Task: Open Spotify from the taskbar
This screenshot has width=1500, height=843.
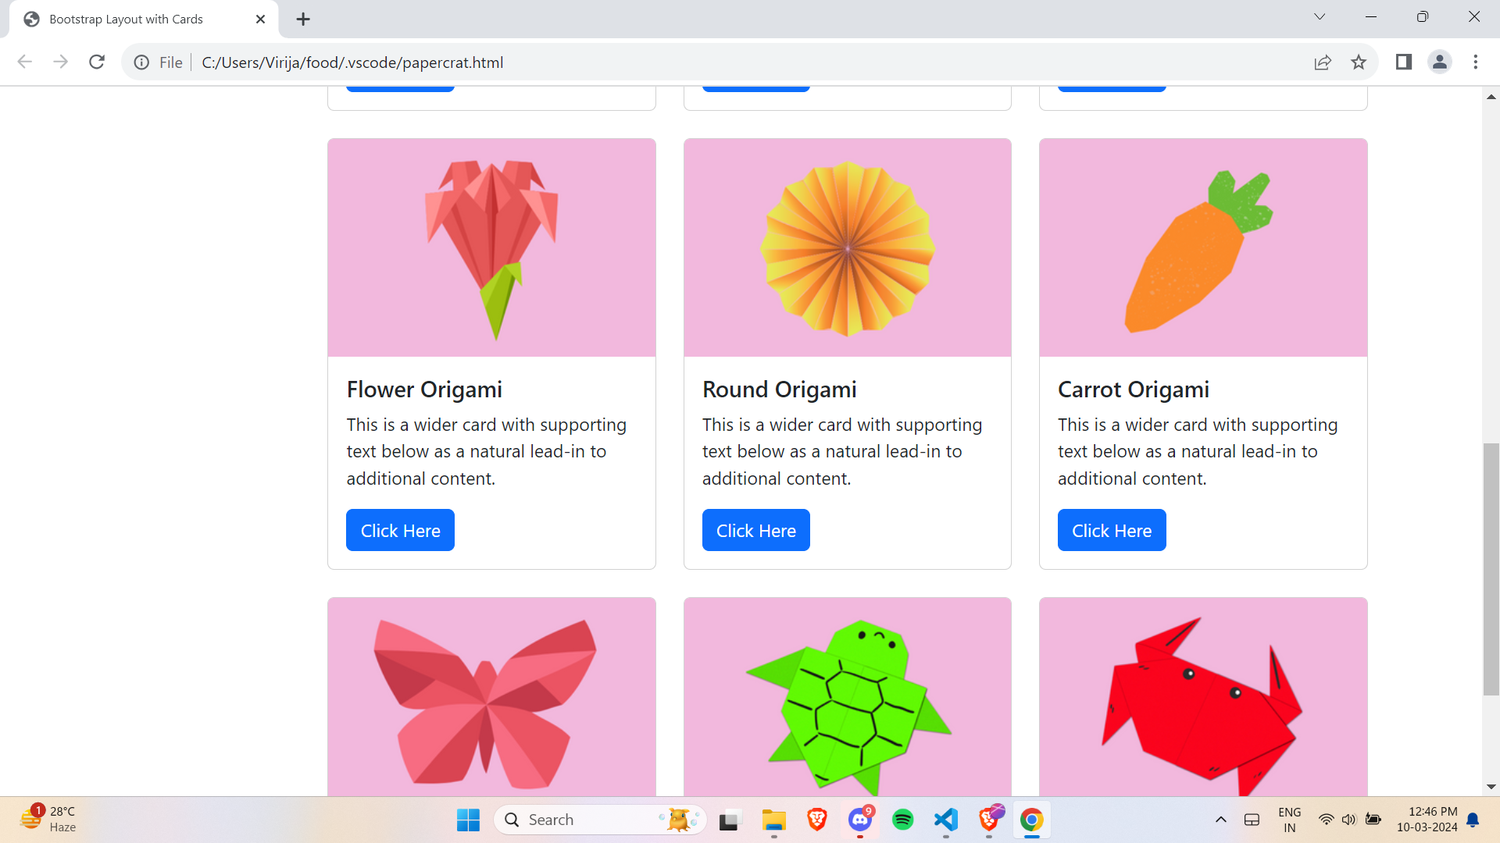Action: [902, 820]
